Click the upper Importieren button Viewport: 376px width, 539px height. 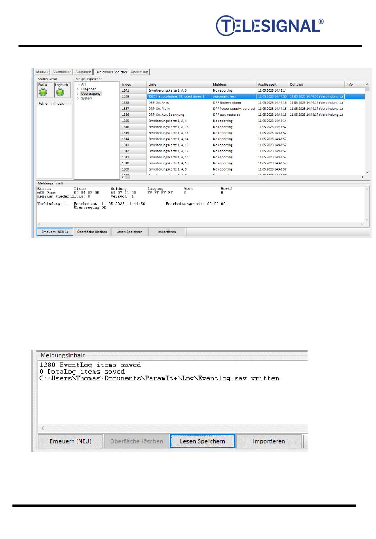coord(167,232)
